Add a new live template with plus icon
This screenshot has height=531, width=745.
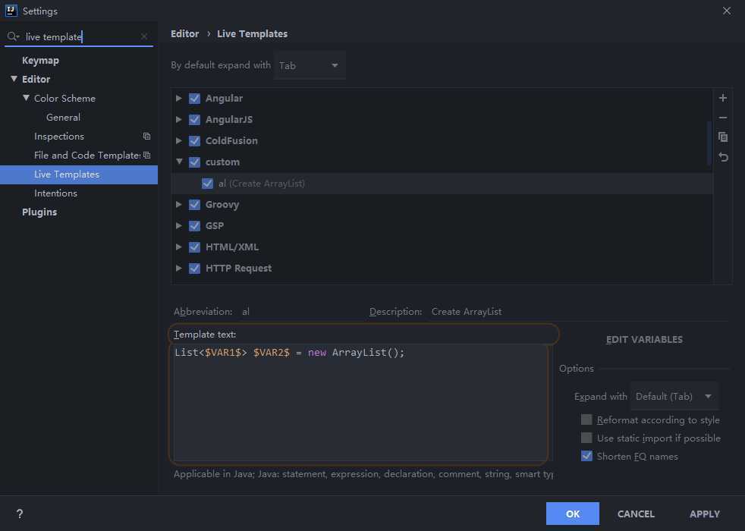pyautogui.click(x=723, y=98)
